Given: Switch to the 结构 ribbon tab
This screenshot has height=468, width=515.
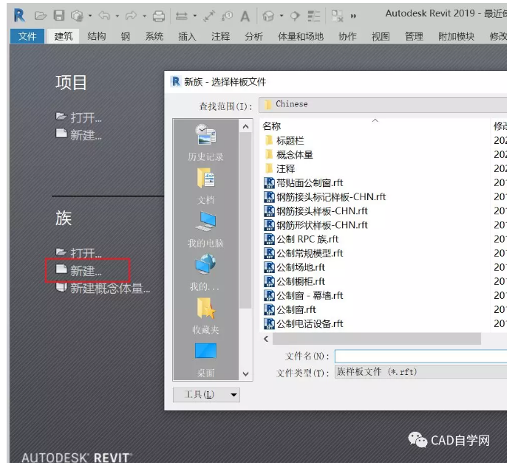Looking at the screenshot, I should 97,36.
